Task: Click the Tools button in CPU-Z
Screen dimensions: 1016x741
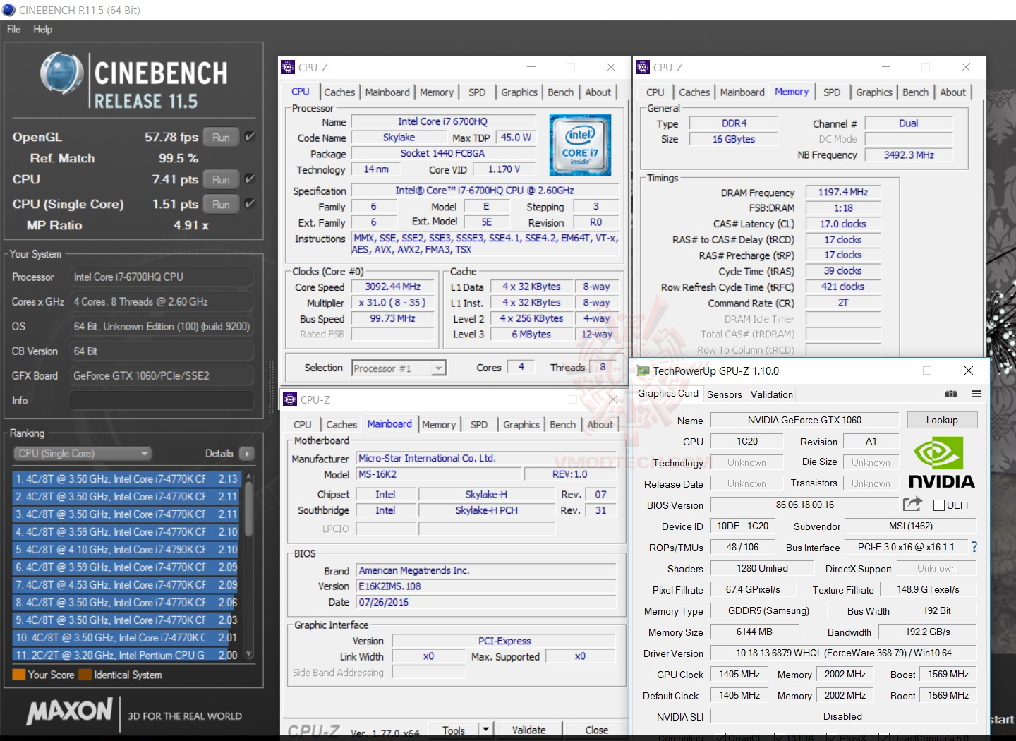Action: (x=454, y=730)
